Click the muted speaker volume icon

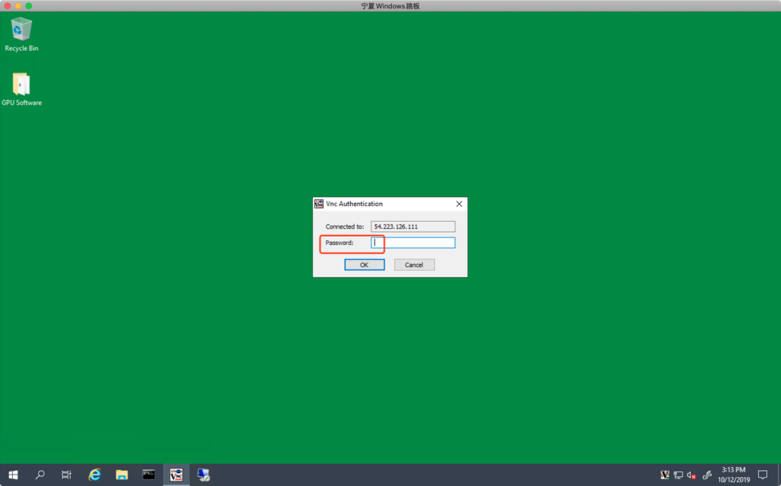(x=691, y=475)
